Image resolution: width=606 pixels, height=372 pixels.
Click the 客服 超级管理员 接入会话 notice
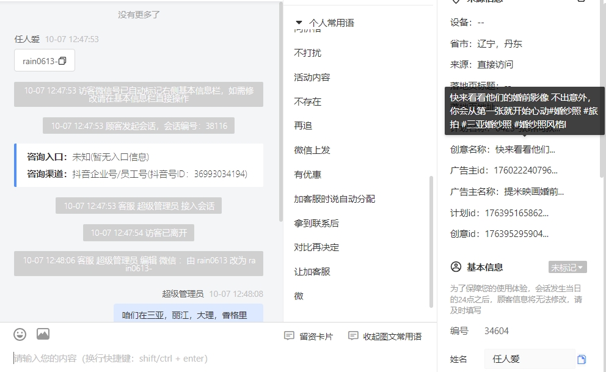(139, 206)
